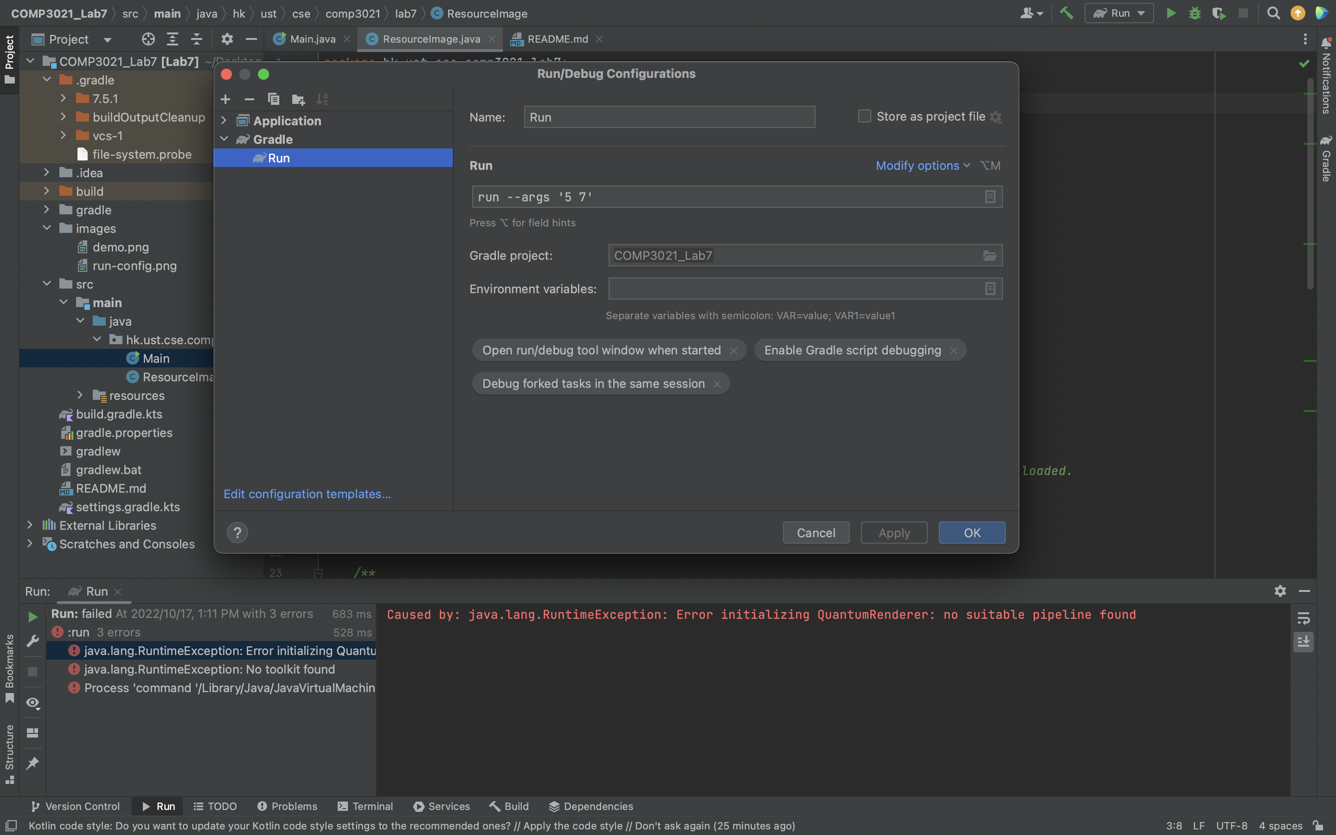The height and width of the screenshot is (835, 1336).
Task: Switch to the Main.java editor tab
Action: point(312,39)
